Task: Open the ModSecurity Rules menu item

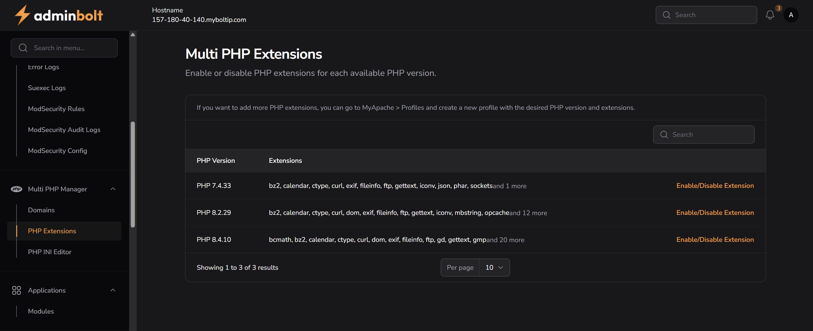Action: tap(56, 109)
